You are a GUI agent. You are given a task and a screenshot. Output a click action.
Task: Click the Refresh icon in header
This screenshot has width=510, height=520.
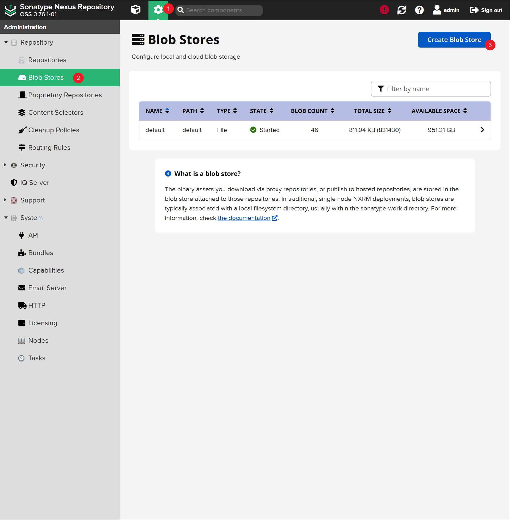402,10
